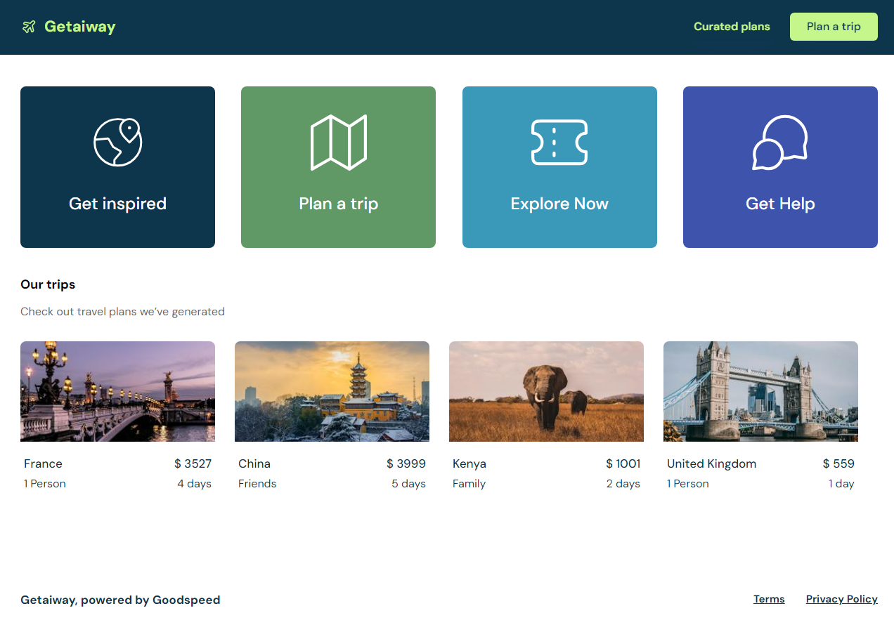Click 1 Person label under France
Screen dimensions: 894x625
click(45, 484)
